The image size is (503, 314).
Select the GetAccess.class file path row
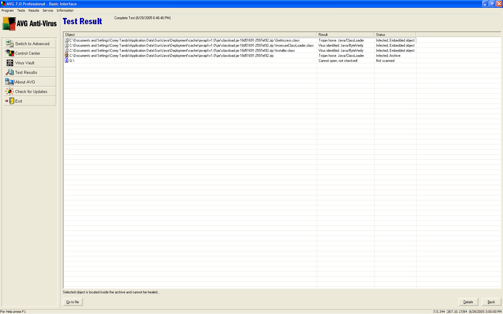coord(184,40)
